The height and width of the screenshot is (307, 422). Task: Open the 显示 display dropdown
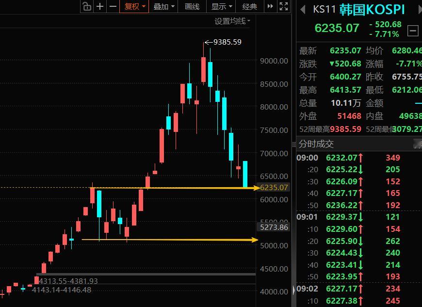tap(221, 6)
